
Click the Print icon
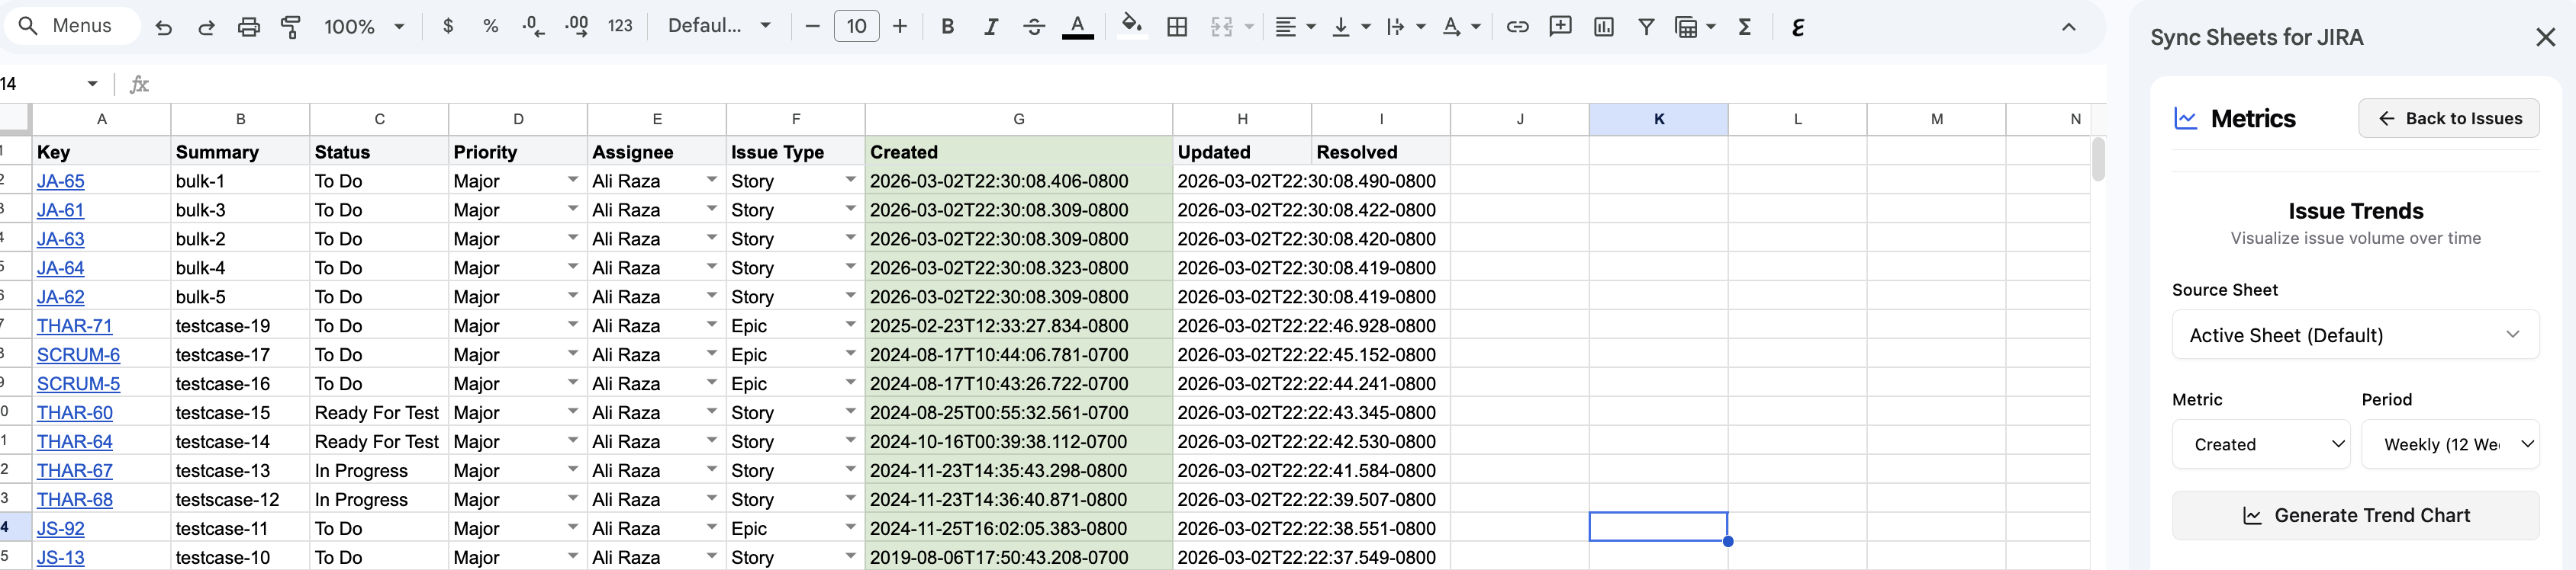pyautogui.click(x=249, y=27)
